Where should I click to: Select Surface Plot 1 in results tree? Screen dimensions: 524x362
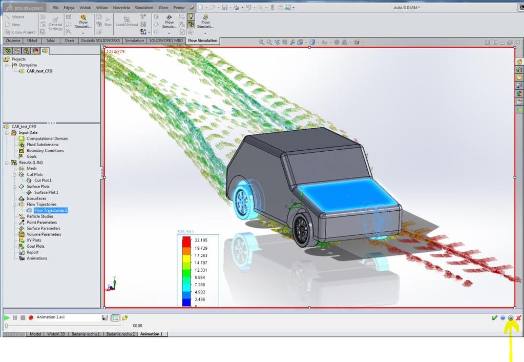(46, 192)
